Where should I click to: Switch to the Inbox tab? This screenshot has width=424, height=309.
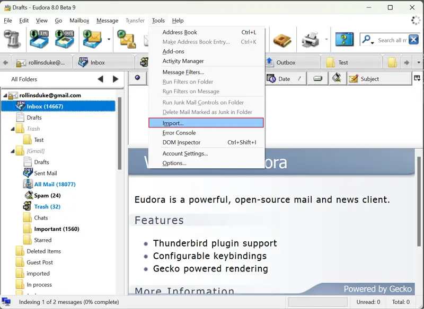pos(104,62)
